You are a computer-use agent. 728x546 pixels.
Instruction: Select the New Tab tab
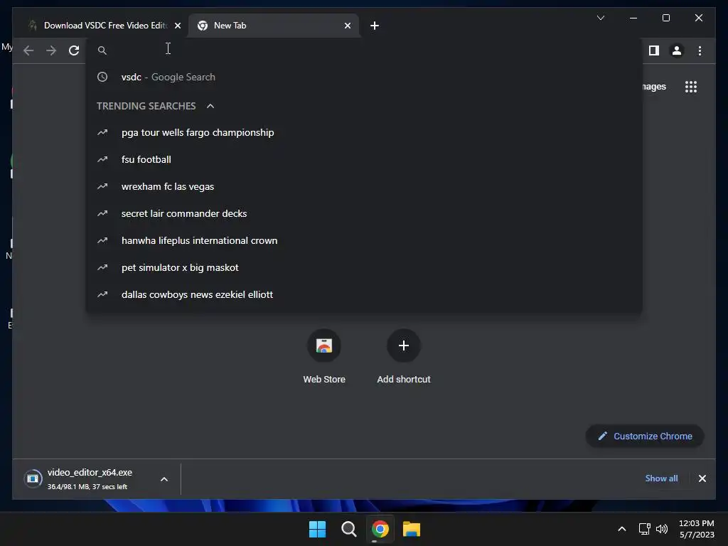click(274, 26)
